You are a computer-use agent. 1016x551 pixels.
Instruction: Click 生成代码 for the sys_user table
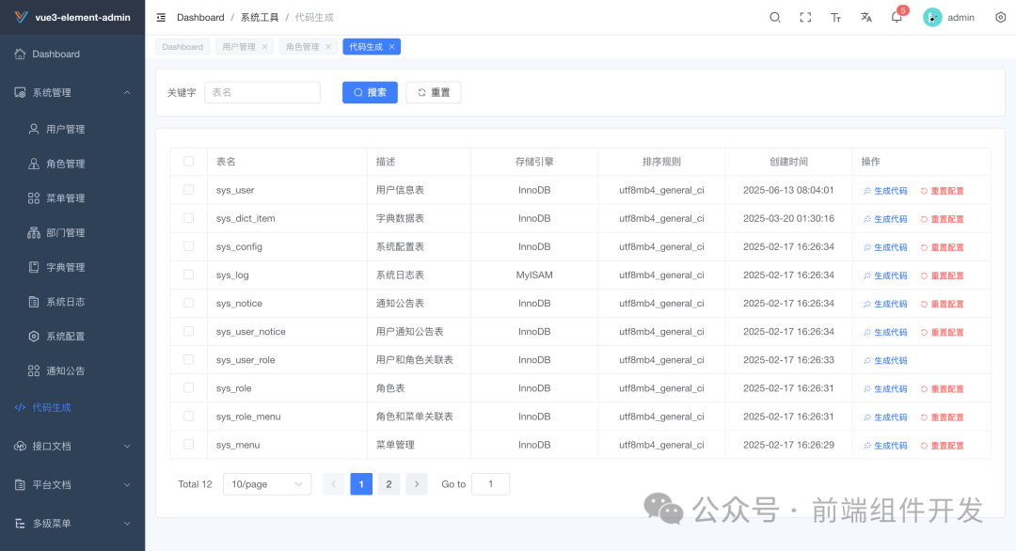(x=884, y=189)
